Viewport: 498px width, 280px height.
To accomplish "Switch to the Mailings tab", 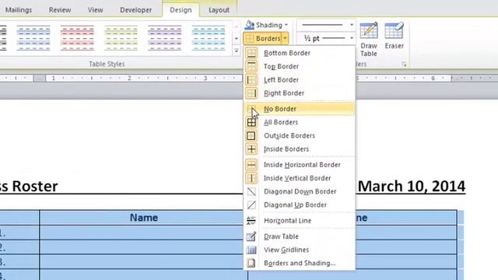I will coord(19,10).
